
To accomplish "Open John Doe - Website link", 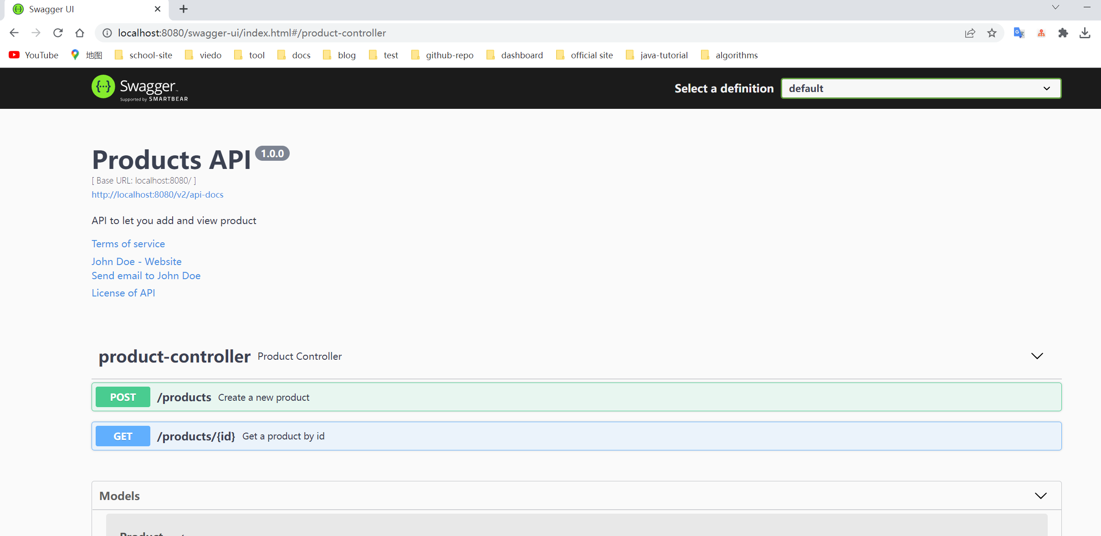I will pos(137,261).
